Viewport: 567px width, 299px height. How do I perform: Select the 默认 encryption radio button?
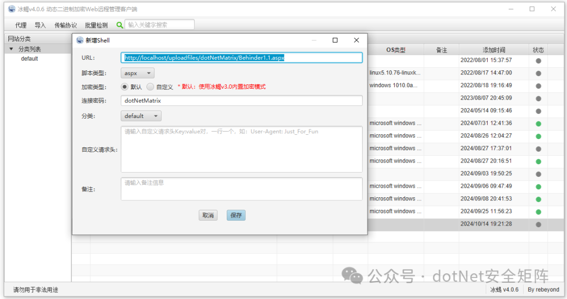click(125, 87)
